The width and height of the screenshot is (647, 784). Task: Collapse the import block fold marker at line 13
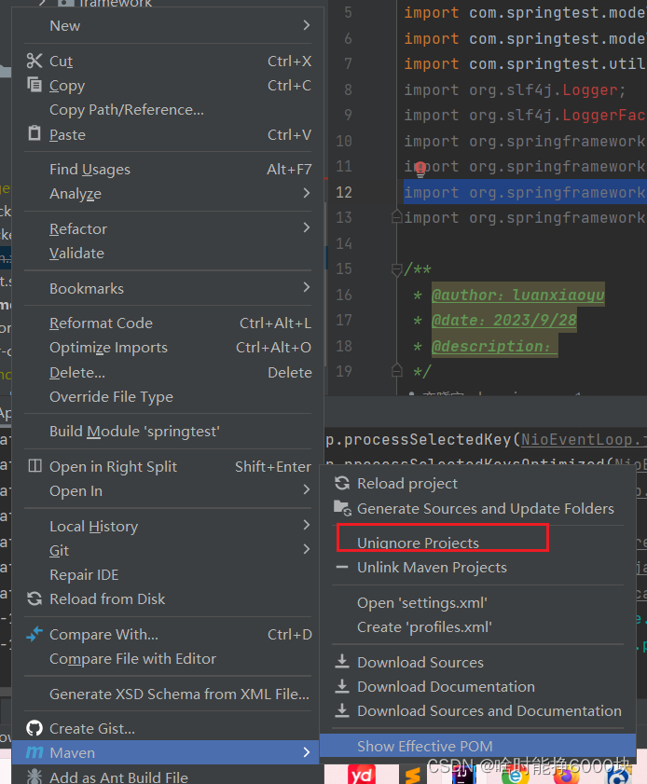(396, 217)
